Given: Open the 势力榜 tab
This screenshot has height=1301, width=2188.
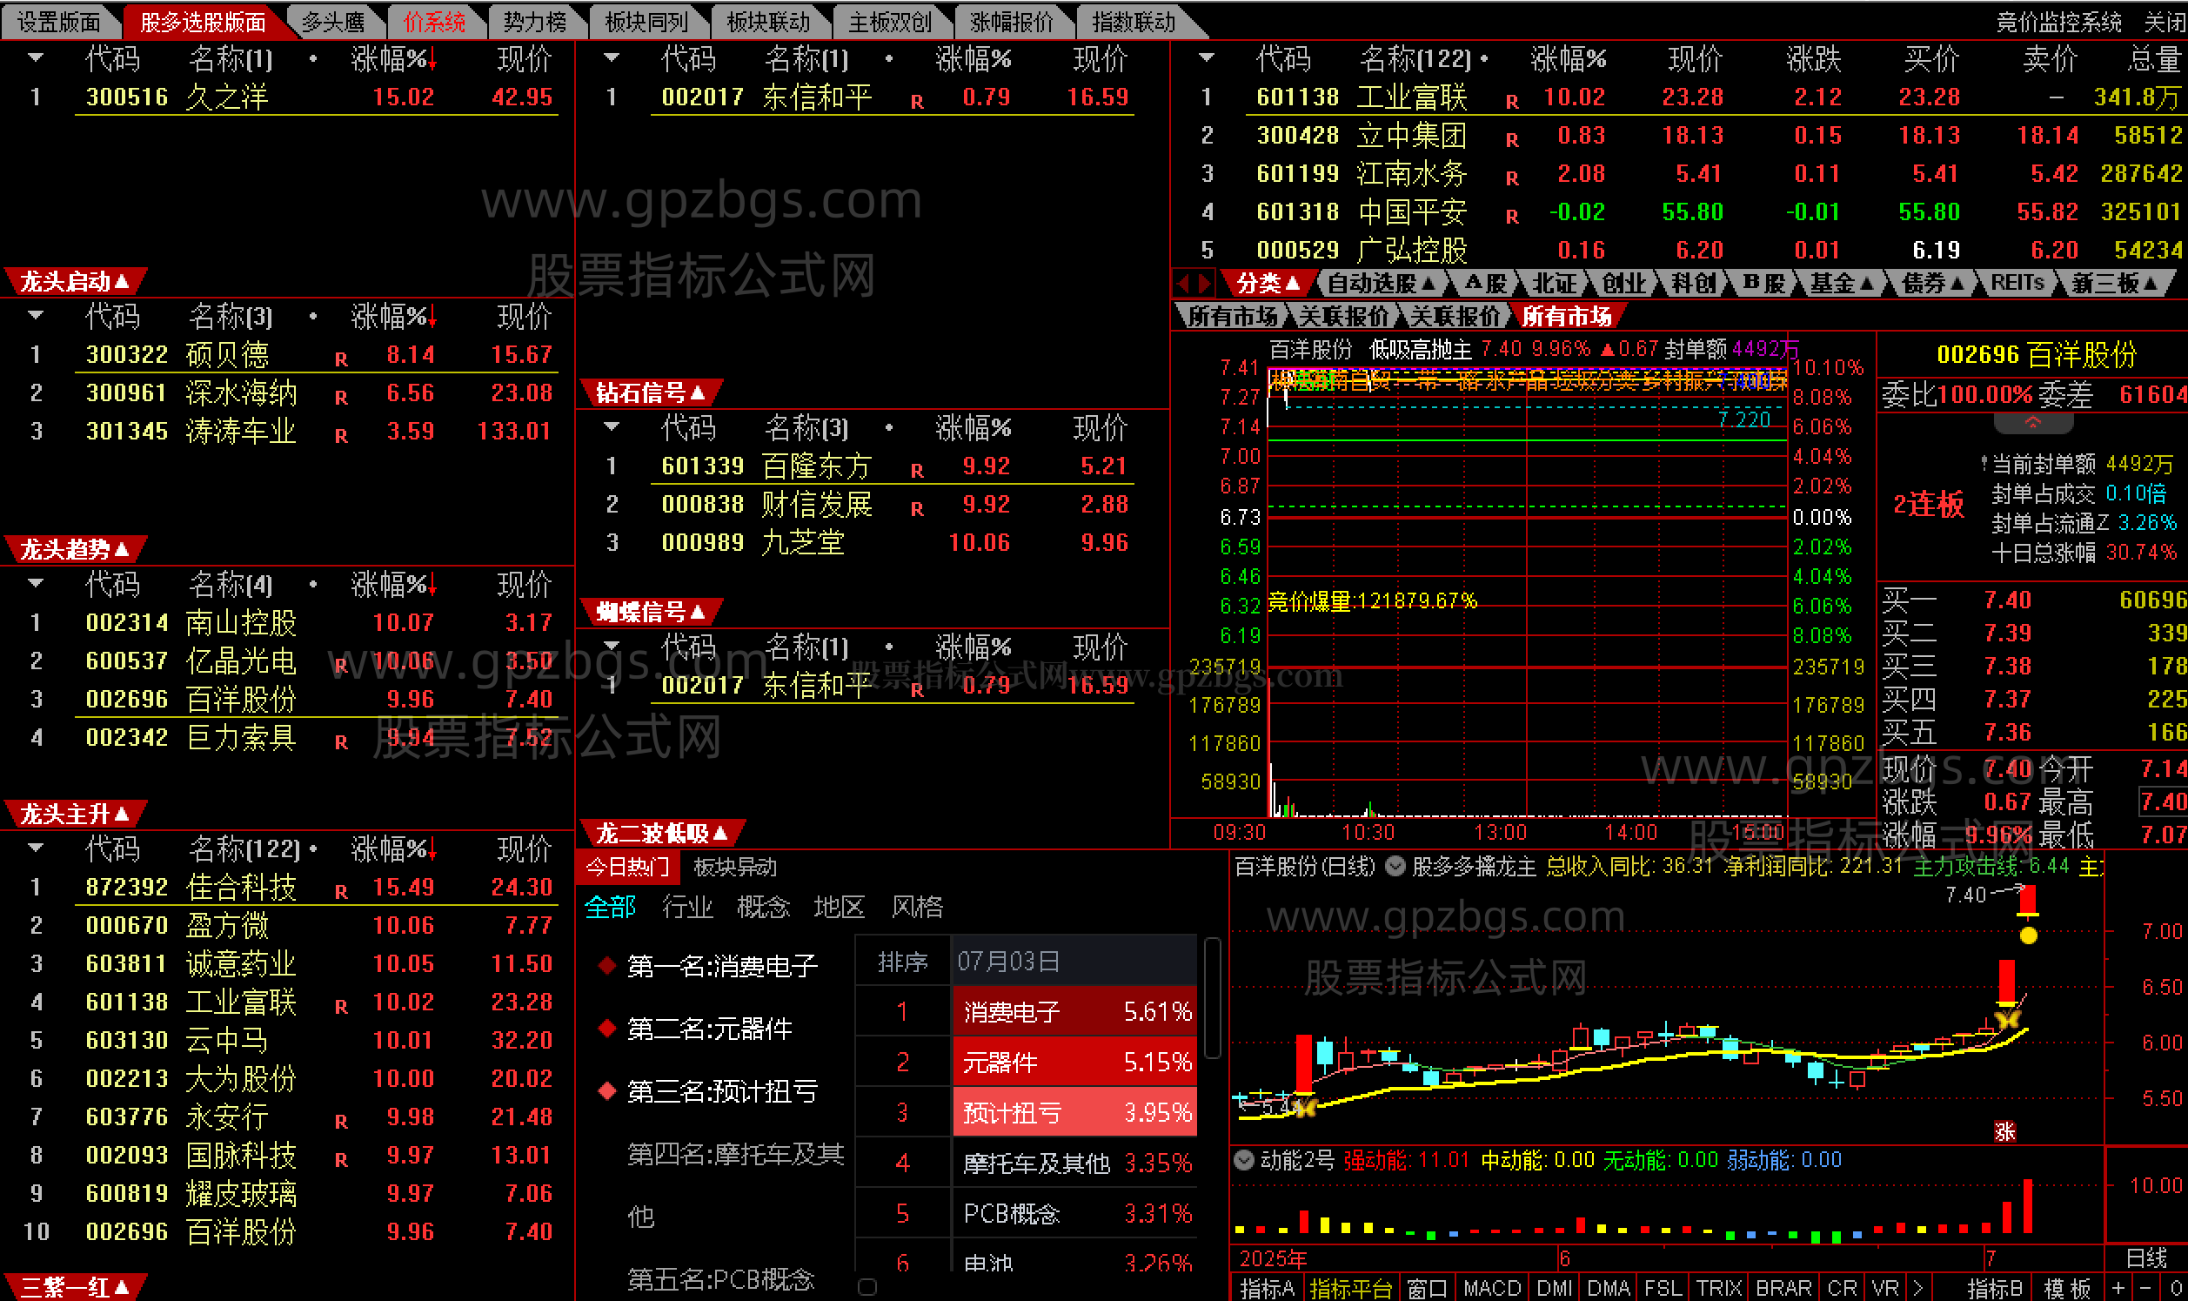Looking at the screenshot, I should click(x=535, y=22).
